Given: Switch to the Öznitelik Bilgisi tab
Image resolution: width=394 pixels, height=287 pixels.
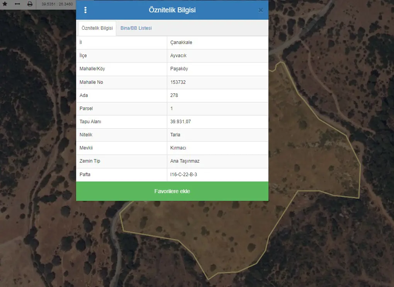Looking at the screenshot, I should 97,28.
